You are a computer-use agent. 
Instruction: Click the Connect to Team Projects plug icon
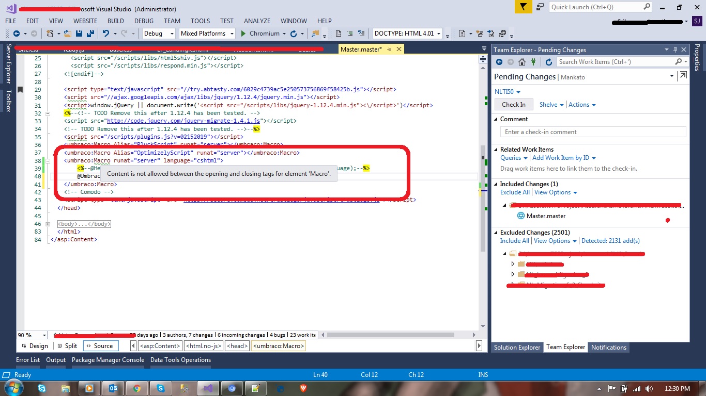click(534, 62)
